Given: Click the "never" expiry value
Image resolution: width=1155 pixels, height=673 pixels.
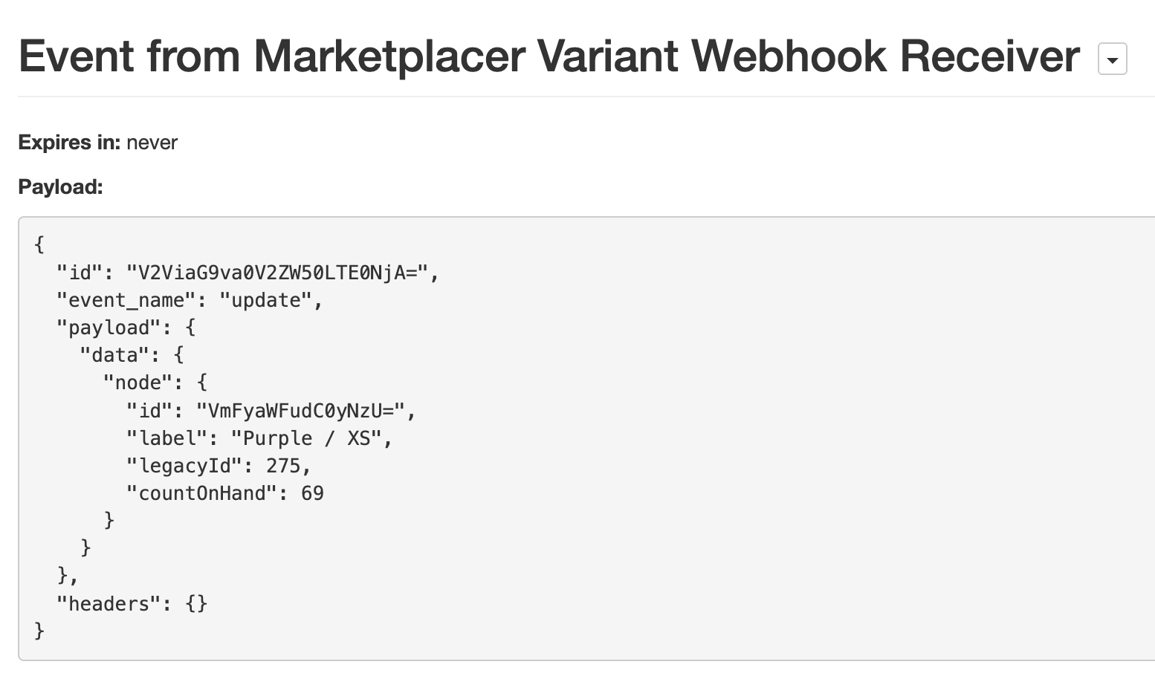Looking at the screenshot, I should [x=152, y=143].
